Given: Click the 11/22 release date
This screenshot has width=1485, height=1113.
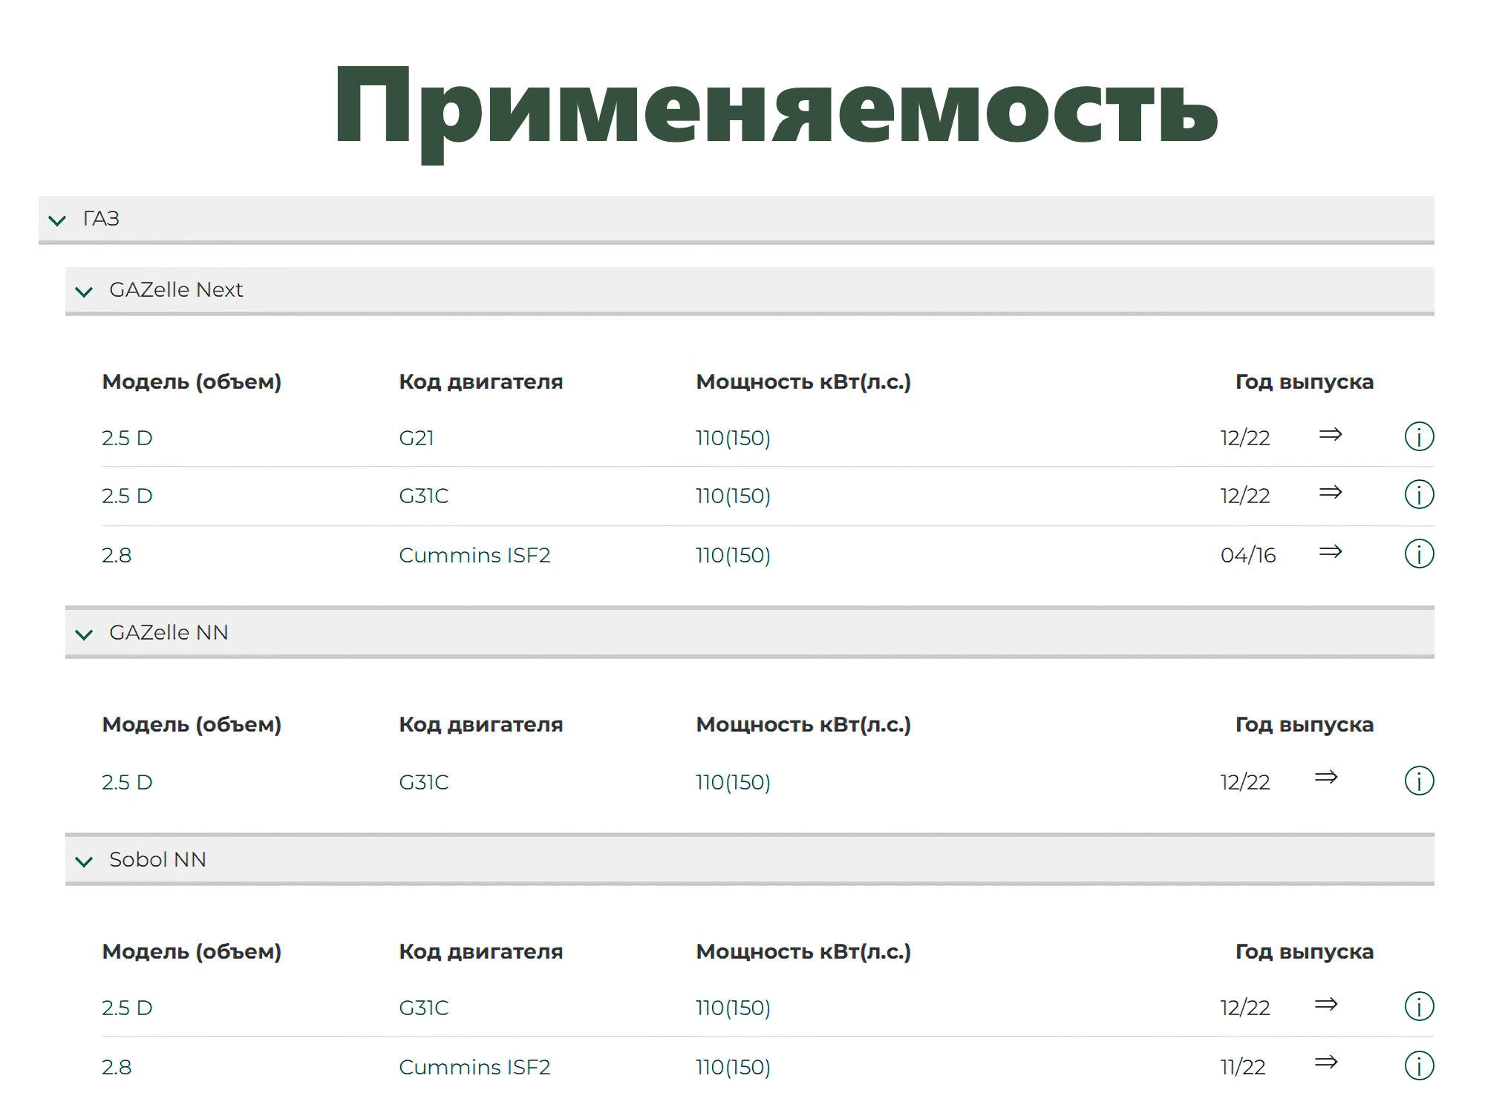Looking at the screenshot, I should [1243, 1067].
